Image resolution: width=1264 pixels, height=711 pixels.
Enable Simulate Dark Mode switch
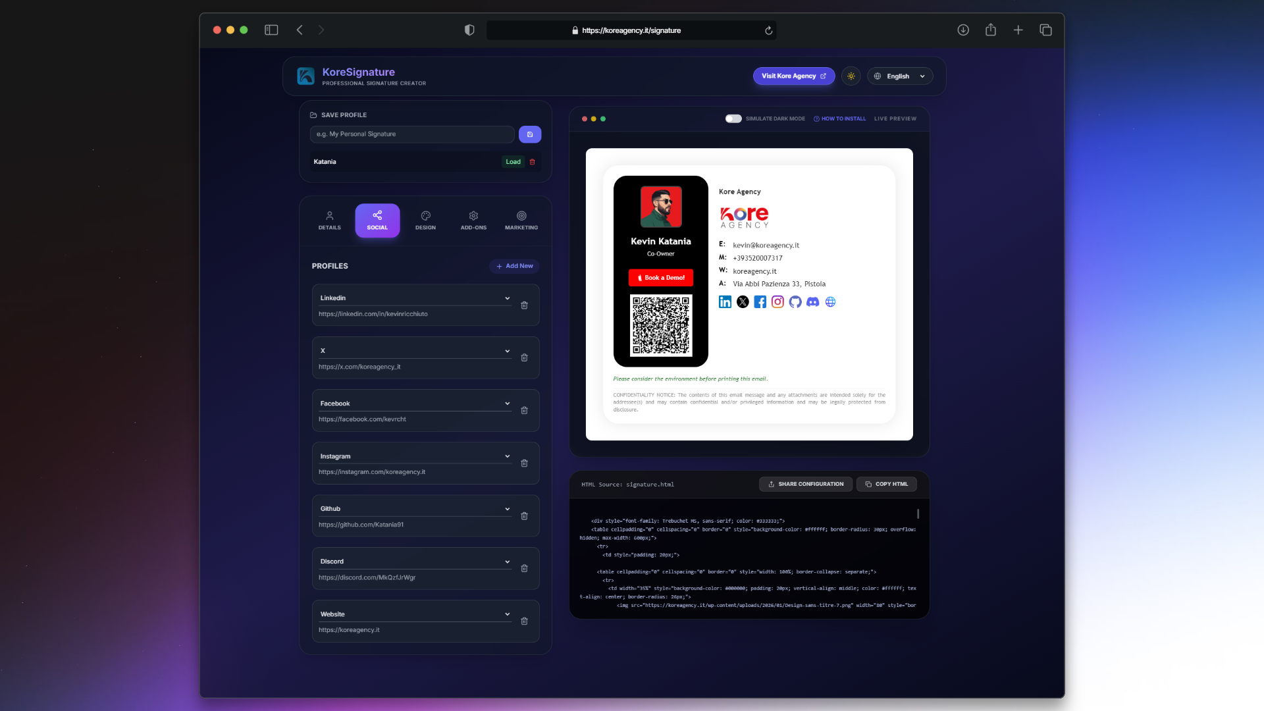[733, 118]
